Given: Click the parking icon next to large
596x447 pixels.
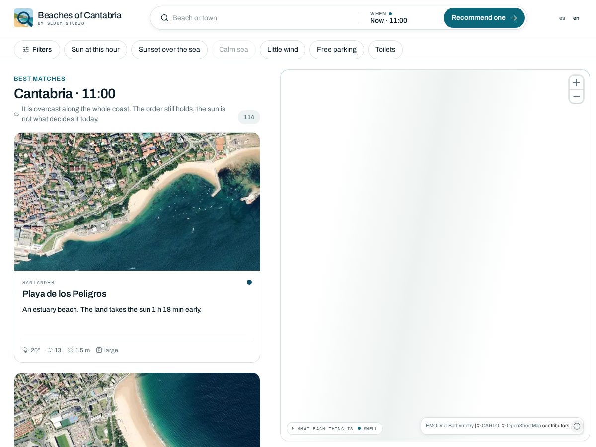Looking at the screenshot, I should 99,350.
